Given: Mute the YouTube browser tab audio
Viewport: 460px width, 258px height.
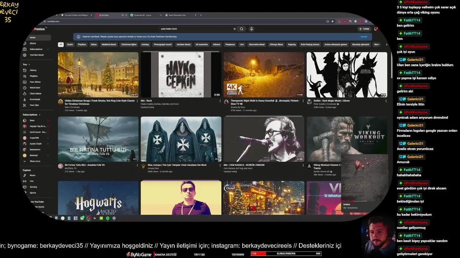Looking at the screenshot, I should tap(123, 15).
